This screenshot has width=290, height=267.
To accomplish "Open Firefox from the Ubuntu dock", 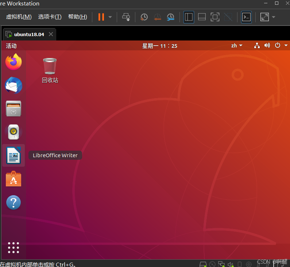I will point(13,62).
